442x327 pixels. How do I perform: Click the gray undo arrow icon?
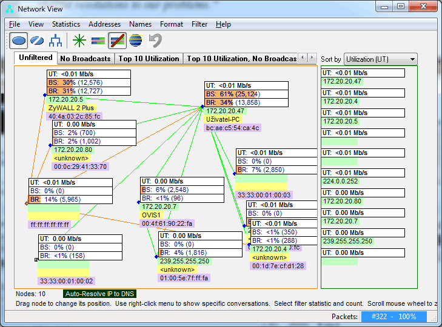155,41
